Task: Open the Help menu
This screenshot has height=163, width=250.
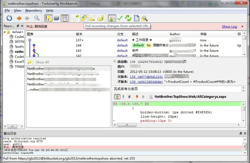Action: point(50,10)
